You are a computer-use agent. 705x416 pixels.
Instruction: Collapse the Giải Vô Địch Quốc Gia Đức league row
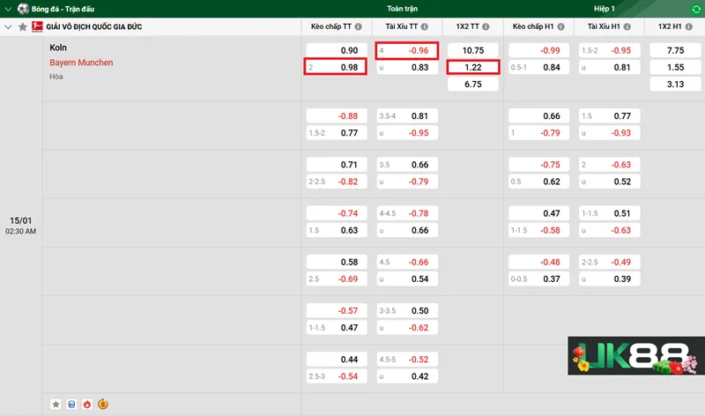9,27
